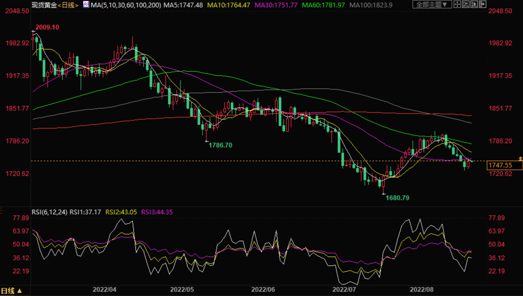
Task: Click the <日线> period label in title
Action: [x=68, y=5]
